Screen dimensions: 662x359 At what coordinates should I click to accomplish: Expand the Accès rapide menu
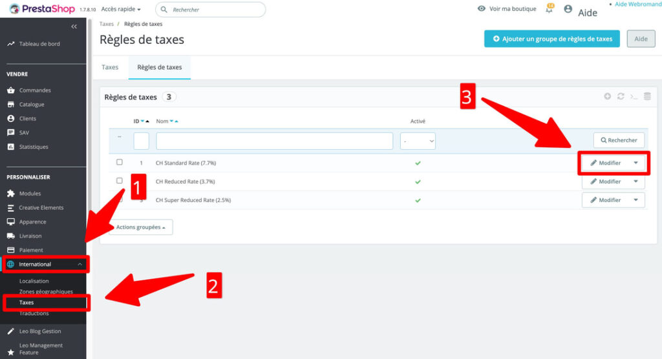pos(121,10)
